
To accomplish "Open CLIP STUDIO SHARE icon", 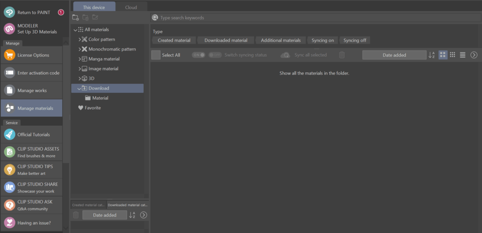I will (x=10, y=187).
